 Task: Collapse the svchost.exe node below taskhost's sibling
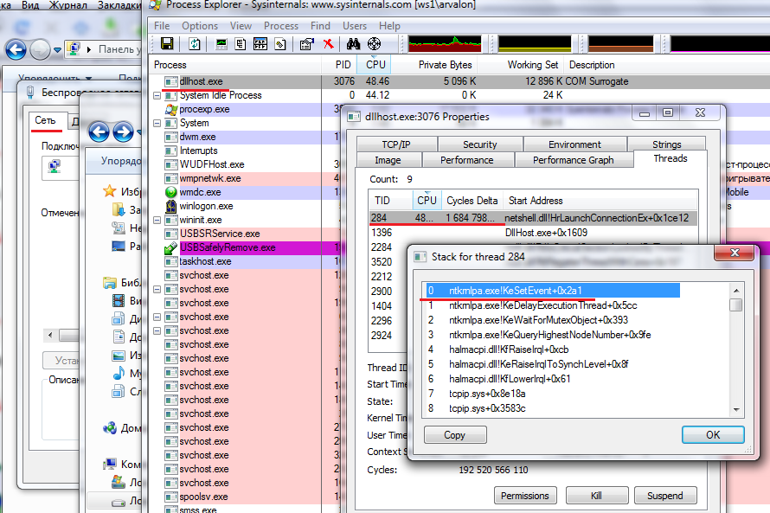click(157, 289)
